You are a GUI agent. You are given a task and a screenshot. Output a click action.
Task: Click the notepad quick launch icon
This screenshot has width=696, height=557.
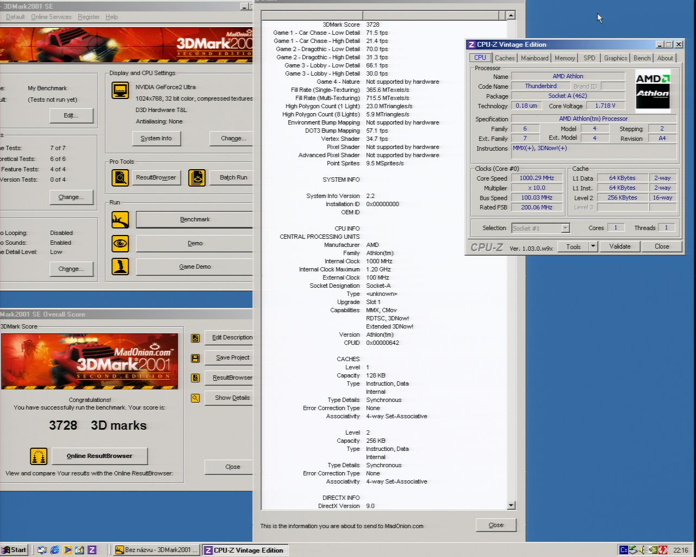[79, 550]
